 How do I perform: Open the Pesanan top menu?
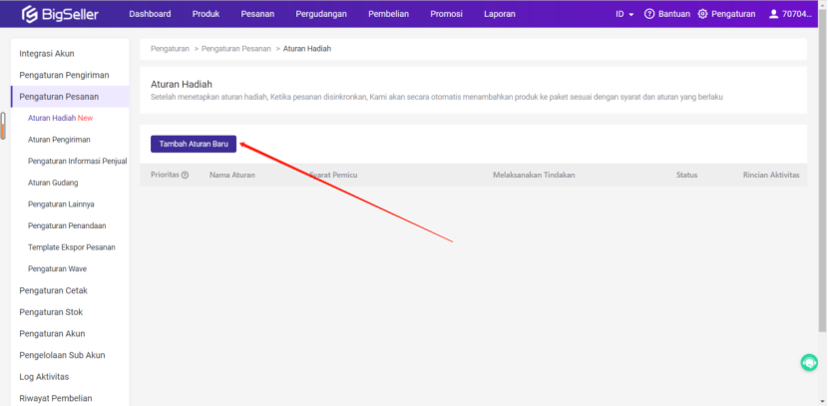pos(257,14)
